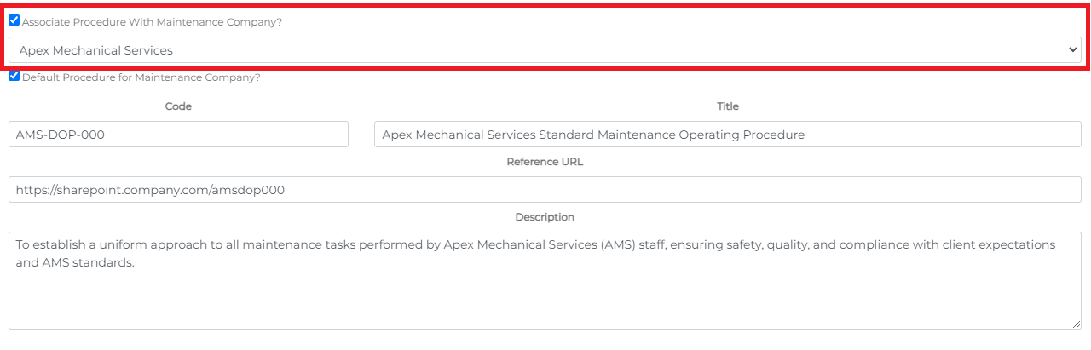
Task: Click the 'Description' field label
Action: [x=545, y=217]
